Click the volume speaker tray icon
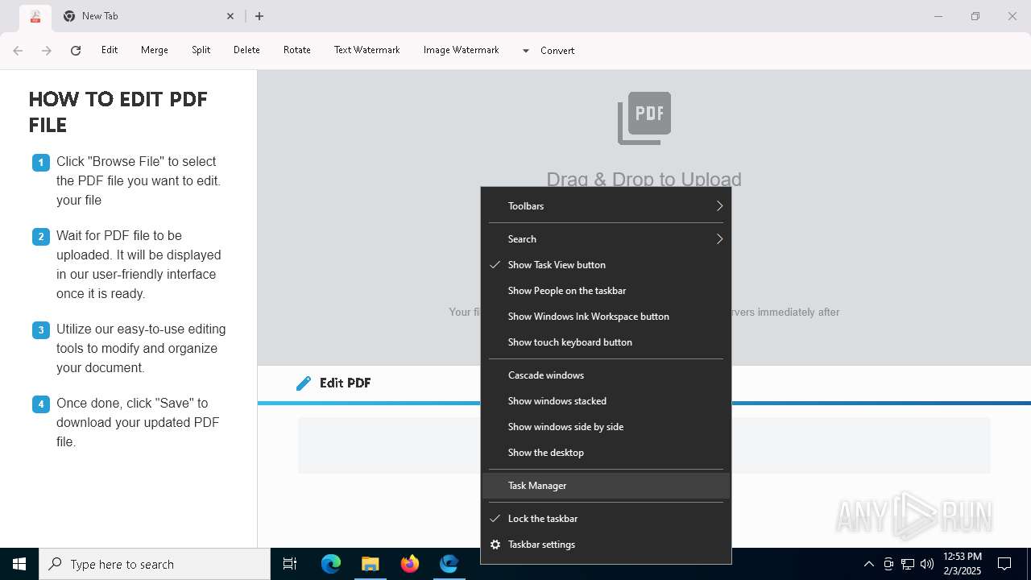Viewport: 1031px width, 580px height. [x=927, y=564]
